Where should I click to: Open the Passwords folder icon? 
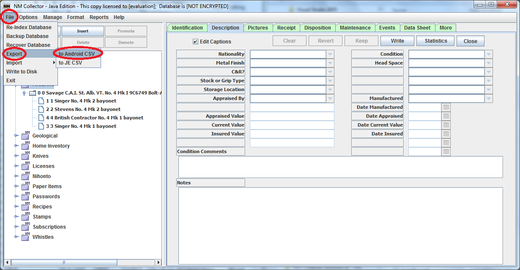tap(25, 196)
